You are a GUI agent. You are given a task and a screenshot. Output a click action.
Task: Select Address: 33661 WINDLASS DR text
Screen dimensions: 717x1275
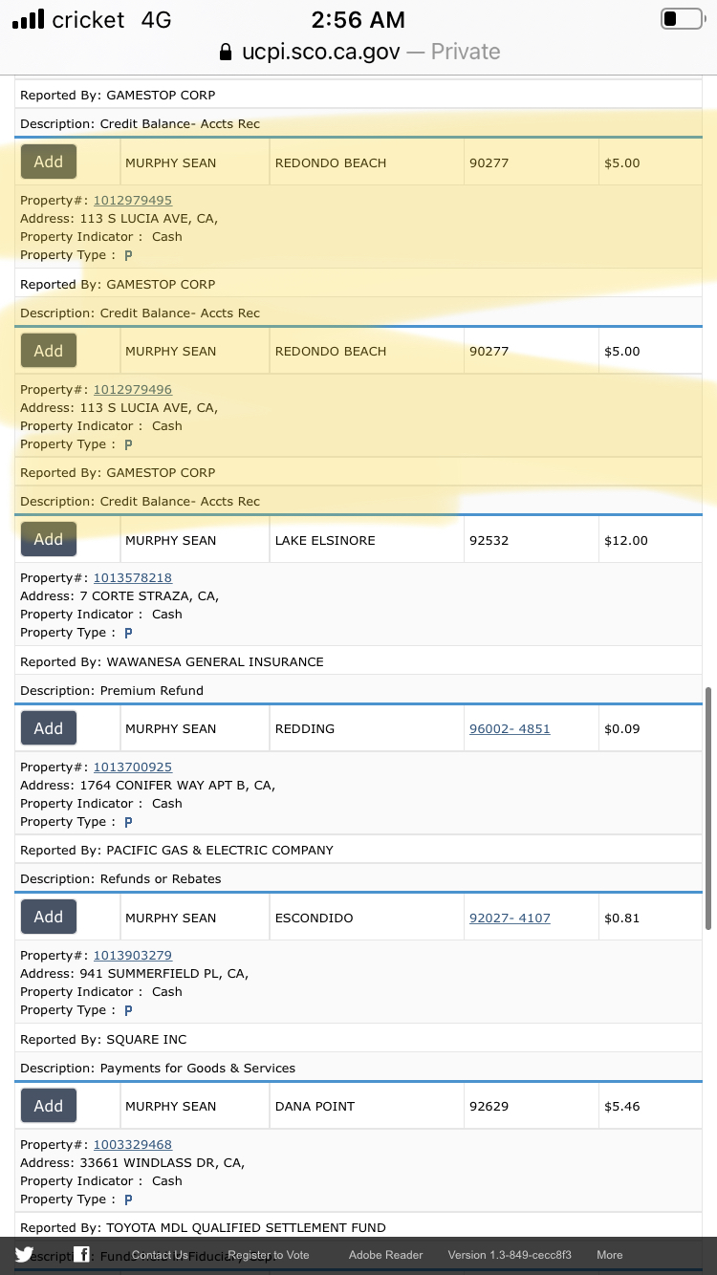[x=132, y=1163]
